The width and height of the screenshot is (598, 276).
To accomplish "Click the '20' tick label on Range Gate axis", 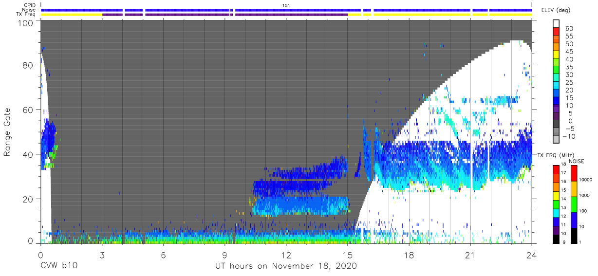I will [x=28, y=199].
